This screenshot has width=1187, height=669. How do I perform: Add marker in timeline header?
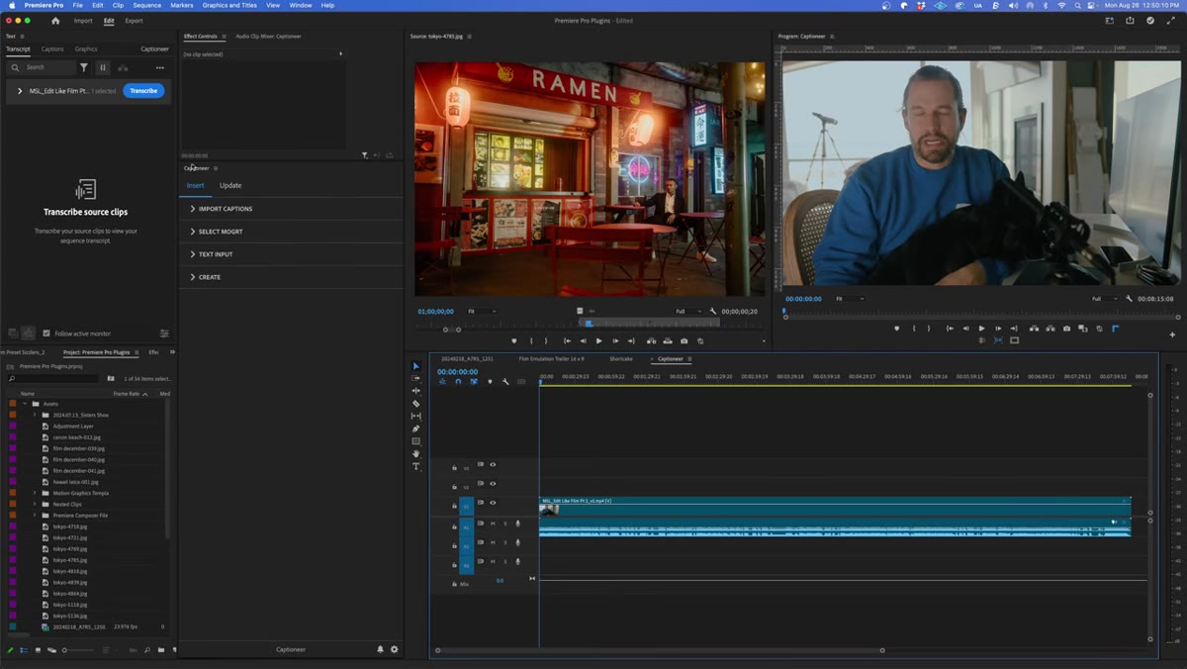click(490, 382)
